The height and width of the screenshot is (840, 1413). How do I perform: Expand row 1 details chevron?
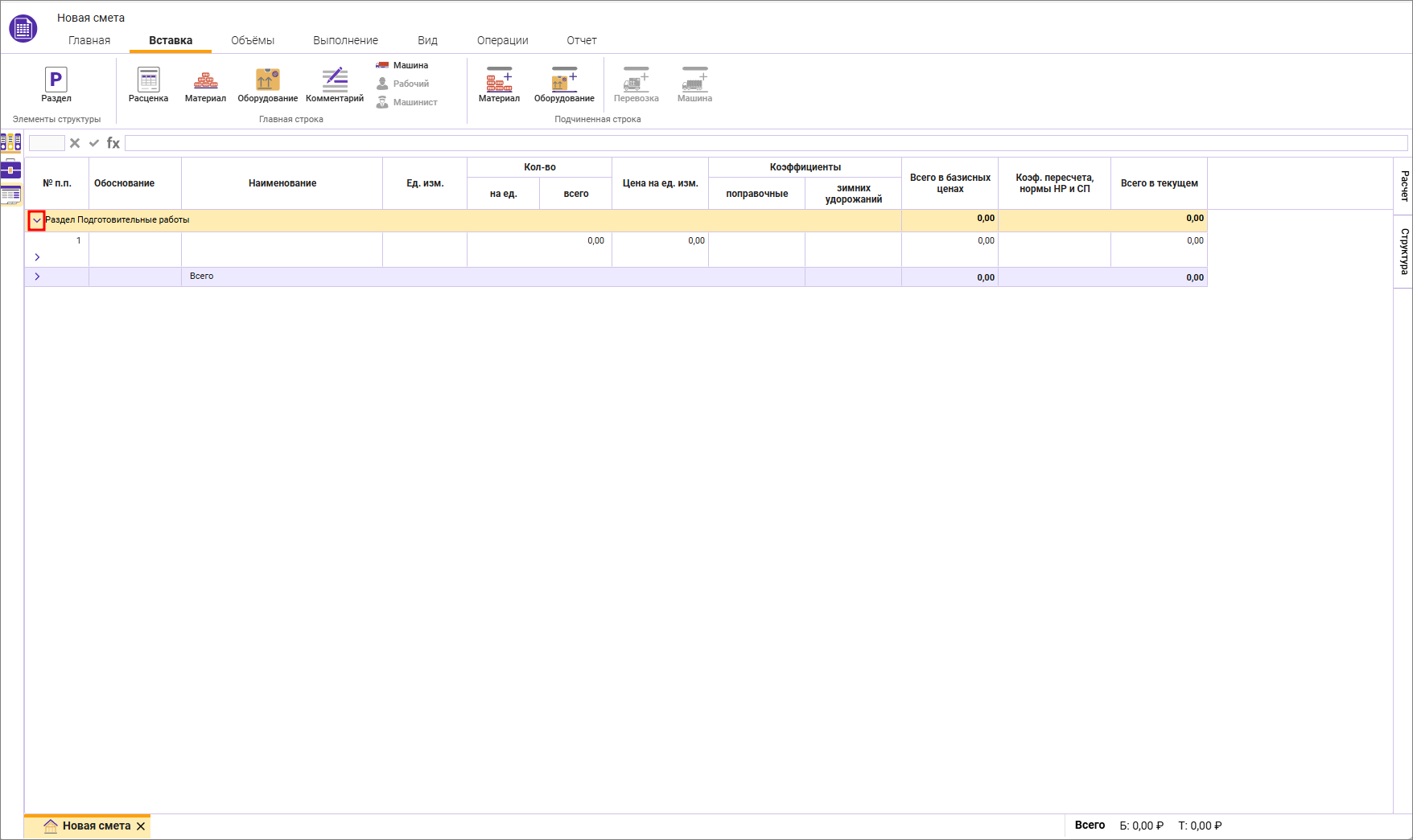37,257
